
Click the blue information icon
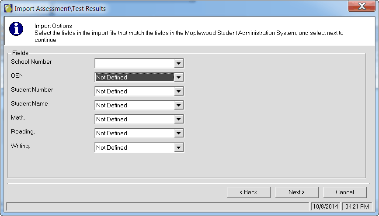[x=16, y=29]
